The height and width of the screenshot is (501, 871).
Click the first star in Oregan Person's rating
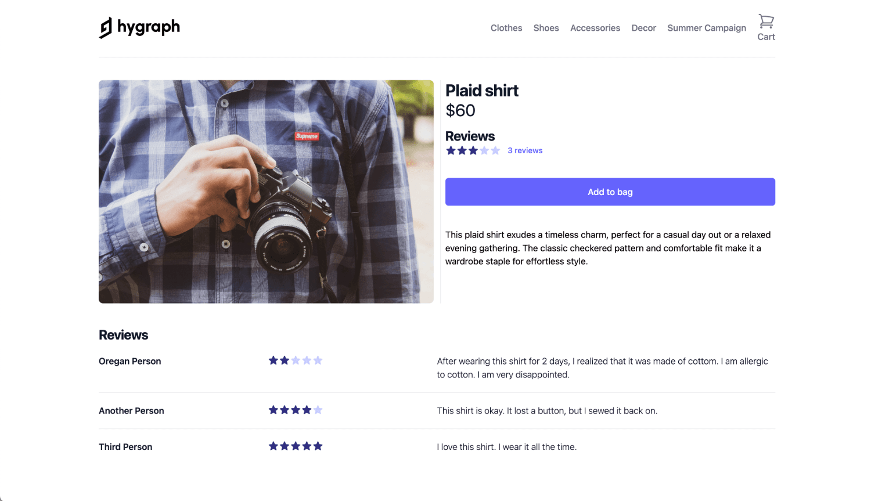pyautogui.click(x=273, y=360)
